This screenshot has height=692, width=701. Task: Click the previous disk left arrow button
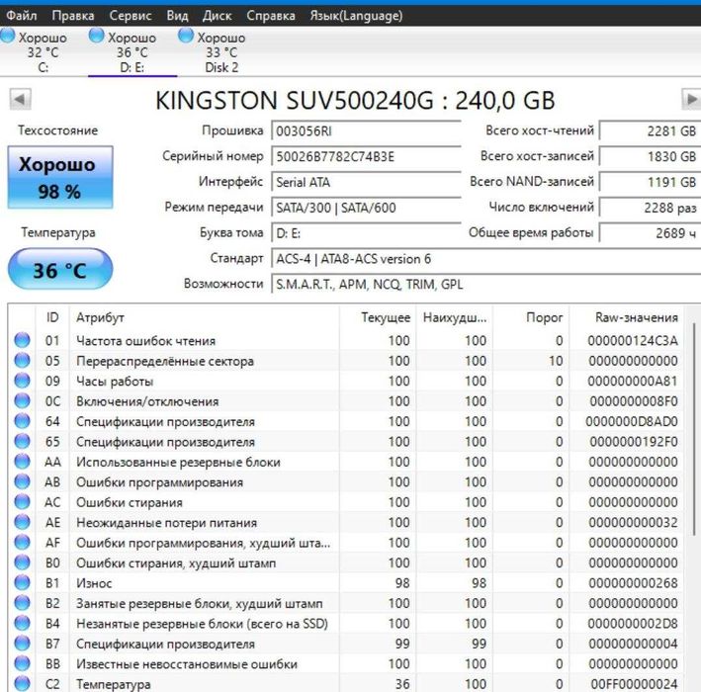tap(20, 100)
